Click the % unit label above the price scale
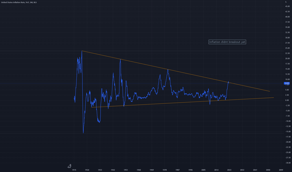 point(286,2)
